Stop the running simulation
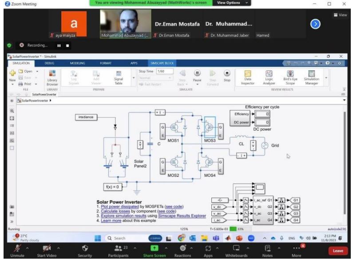The width and height of the screenshot is (353, 260). click(227, 75)
